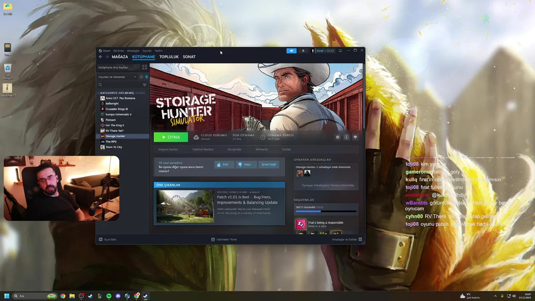
Task: Open Topluluk Merkezi link
Action: click(203, 149)
